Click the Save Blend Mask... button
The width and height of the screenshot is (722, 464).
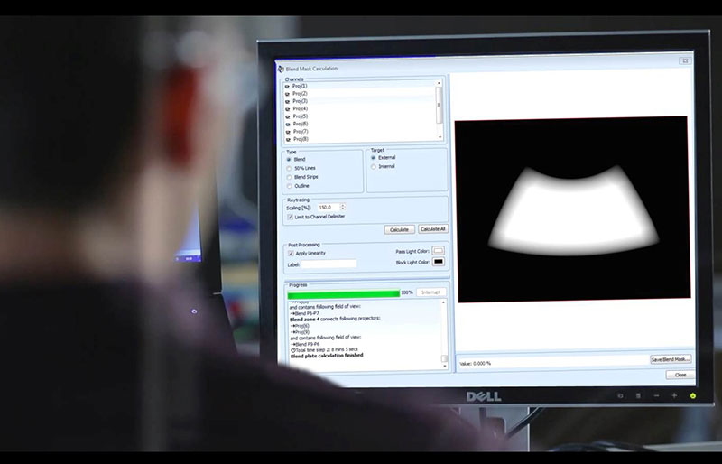coord(671,359)
